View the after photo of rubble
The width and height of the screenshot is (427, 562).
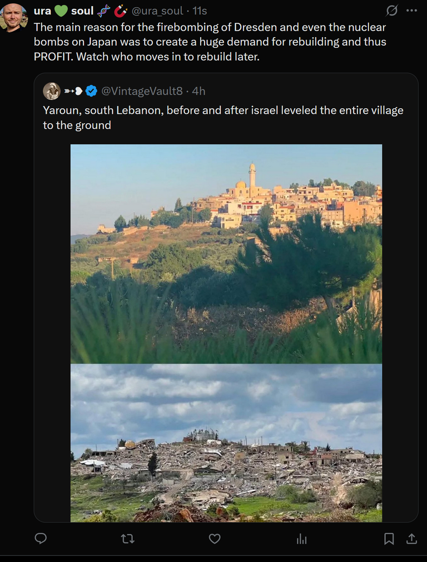[226, 443]
